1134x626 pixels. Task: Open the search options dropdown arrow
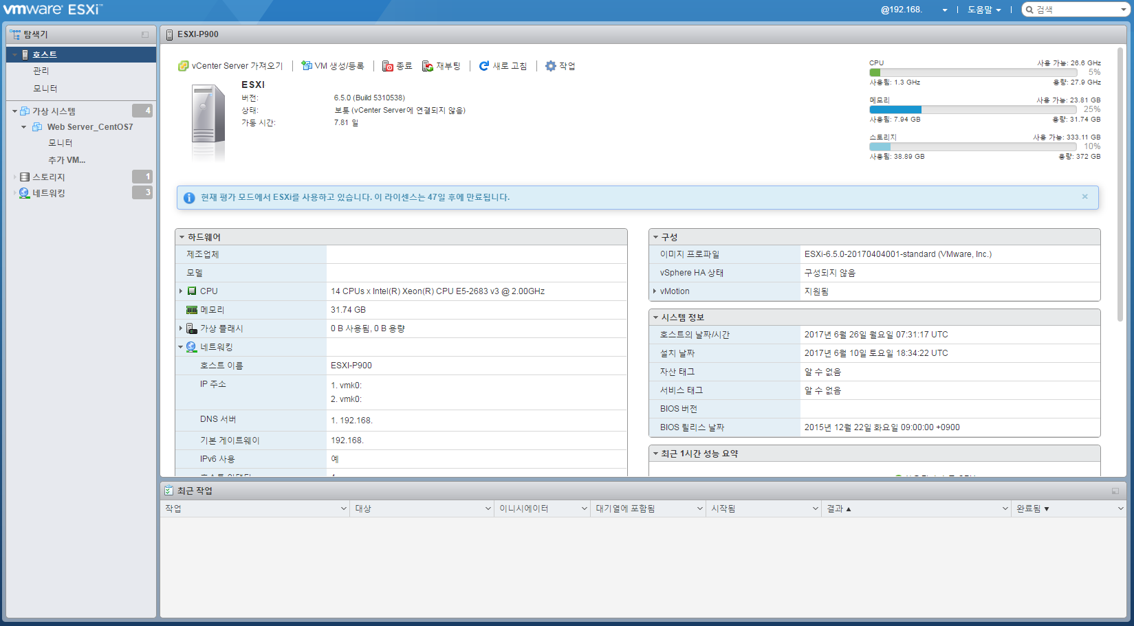1124,10
